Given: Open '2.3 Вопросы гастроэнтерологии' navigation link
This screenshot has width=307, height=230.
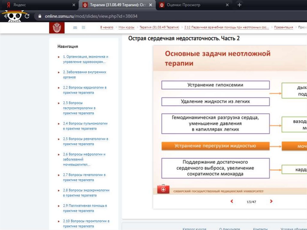Looking at the screenshot, I should (x=79, y=108).
